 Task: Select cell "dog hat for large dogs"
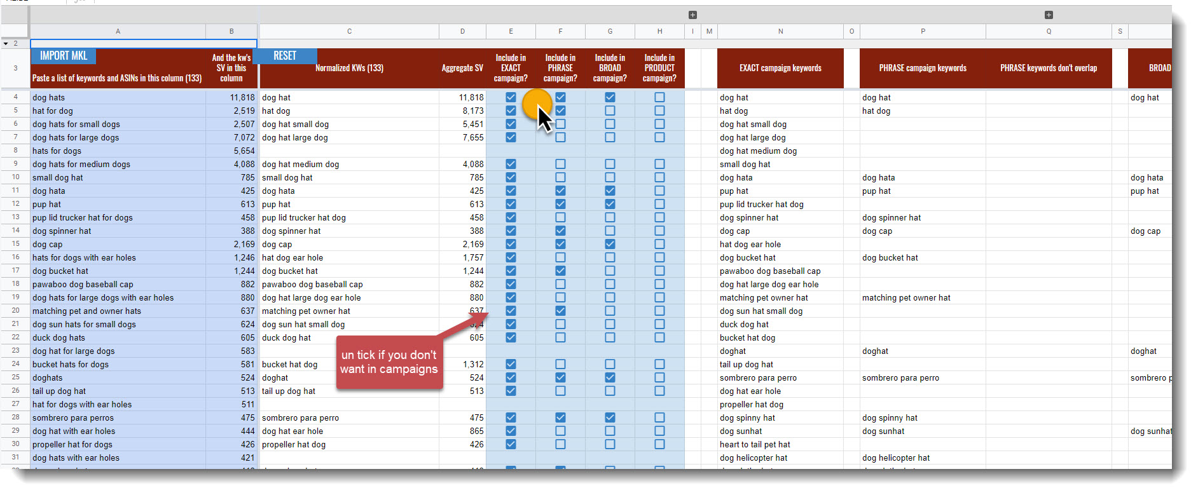pyautogui.click(x=118, y=351)
